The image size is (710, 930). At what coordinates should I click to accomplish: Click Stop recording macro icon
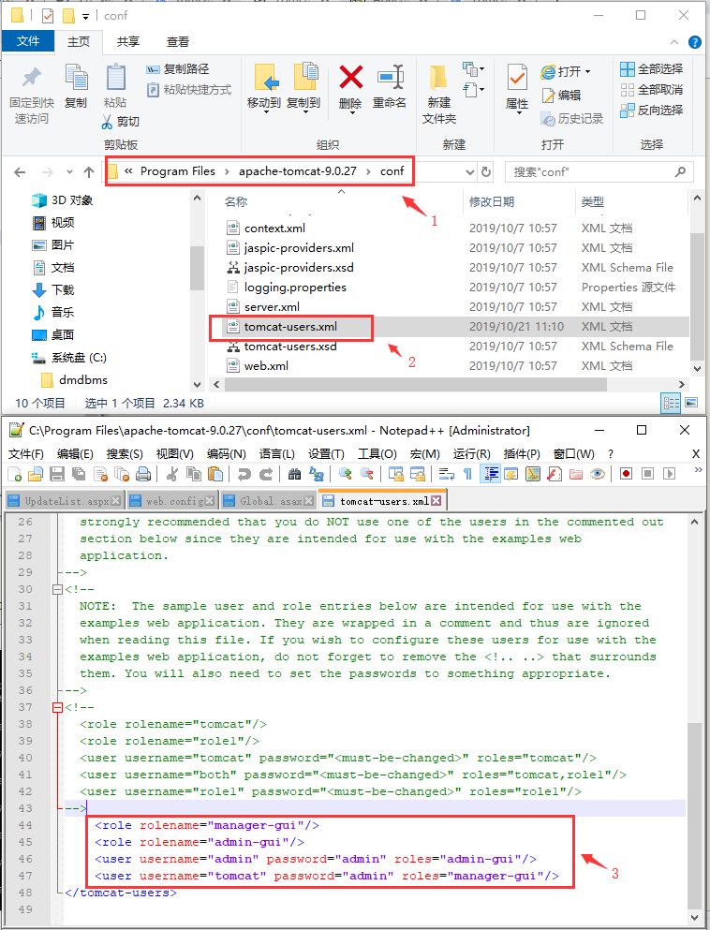tap(648, 473)
